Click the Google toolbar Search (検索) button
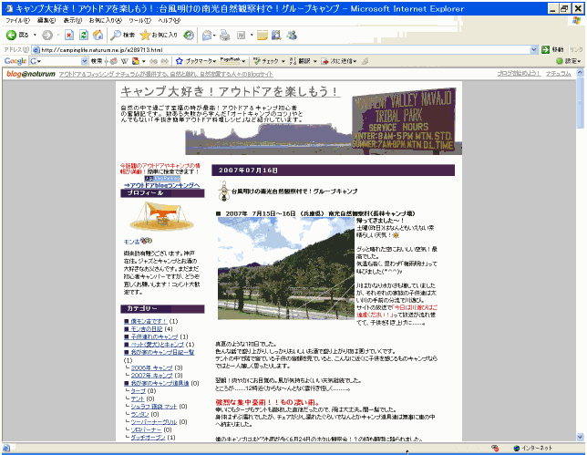This screenshot has height=455, width=587. tap(97, 61)
